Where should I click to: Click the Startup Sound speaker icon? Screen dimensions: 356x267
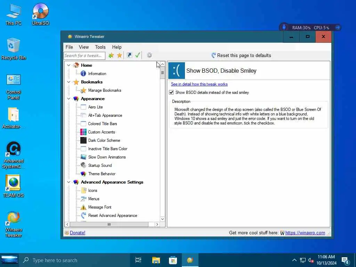pos(83,165)
